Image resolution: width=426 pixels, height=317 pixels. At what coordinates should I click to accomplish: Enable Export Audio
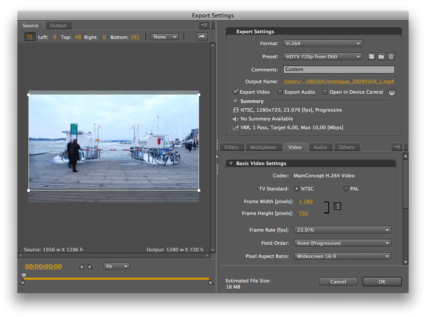pyautogui.click(x=280, y=92)
